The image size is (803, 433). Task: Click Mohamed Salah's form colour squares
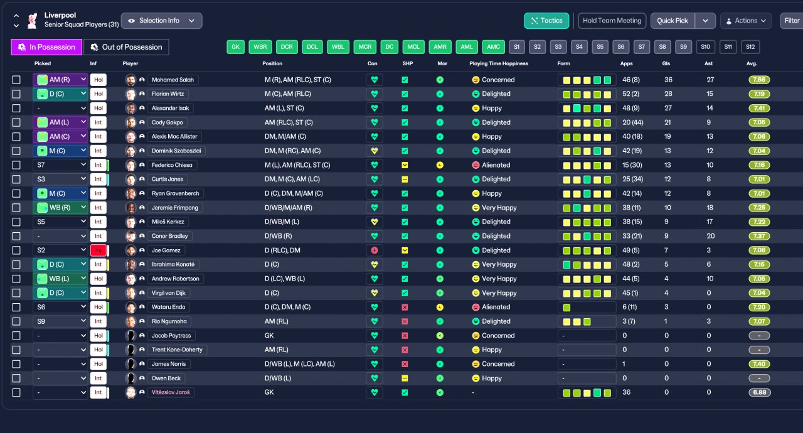coord(587,80)
